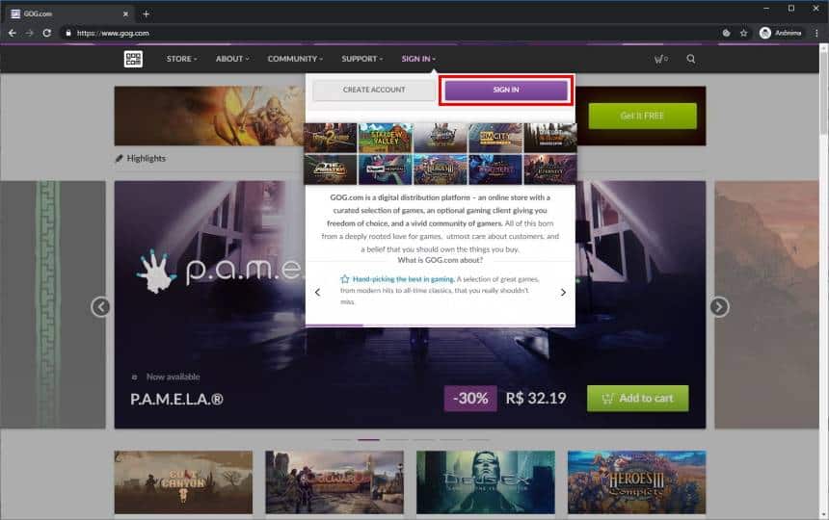
Task: Show next carousel slide with right arrow
Action: pyautogui.click(x=719, y=307)
